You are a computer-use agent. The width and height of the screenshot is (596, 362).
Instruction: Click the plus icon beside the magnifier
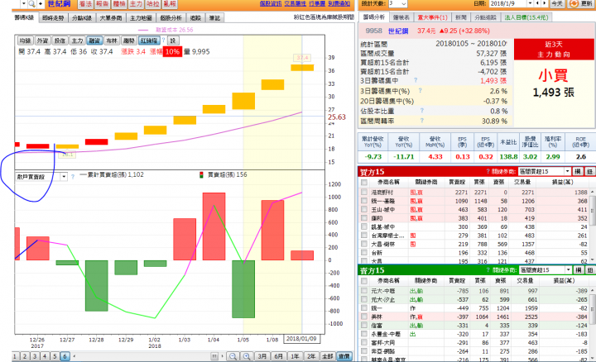(x=41, y=4)
